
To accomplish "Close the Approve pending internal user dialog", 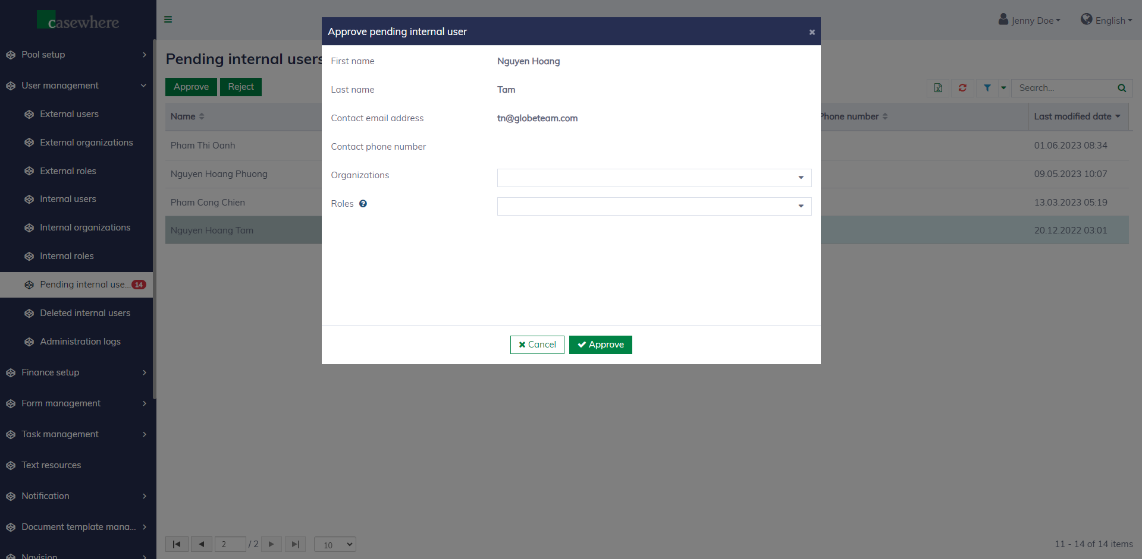I will (x=812, y=32).
